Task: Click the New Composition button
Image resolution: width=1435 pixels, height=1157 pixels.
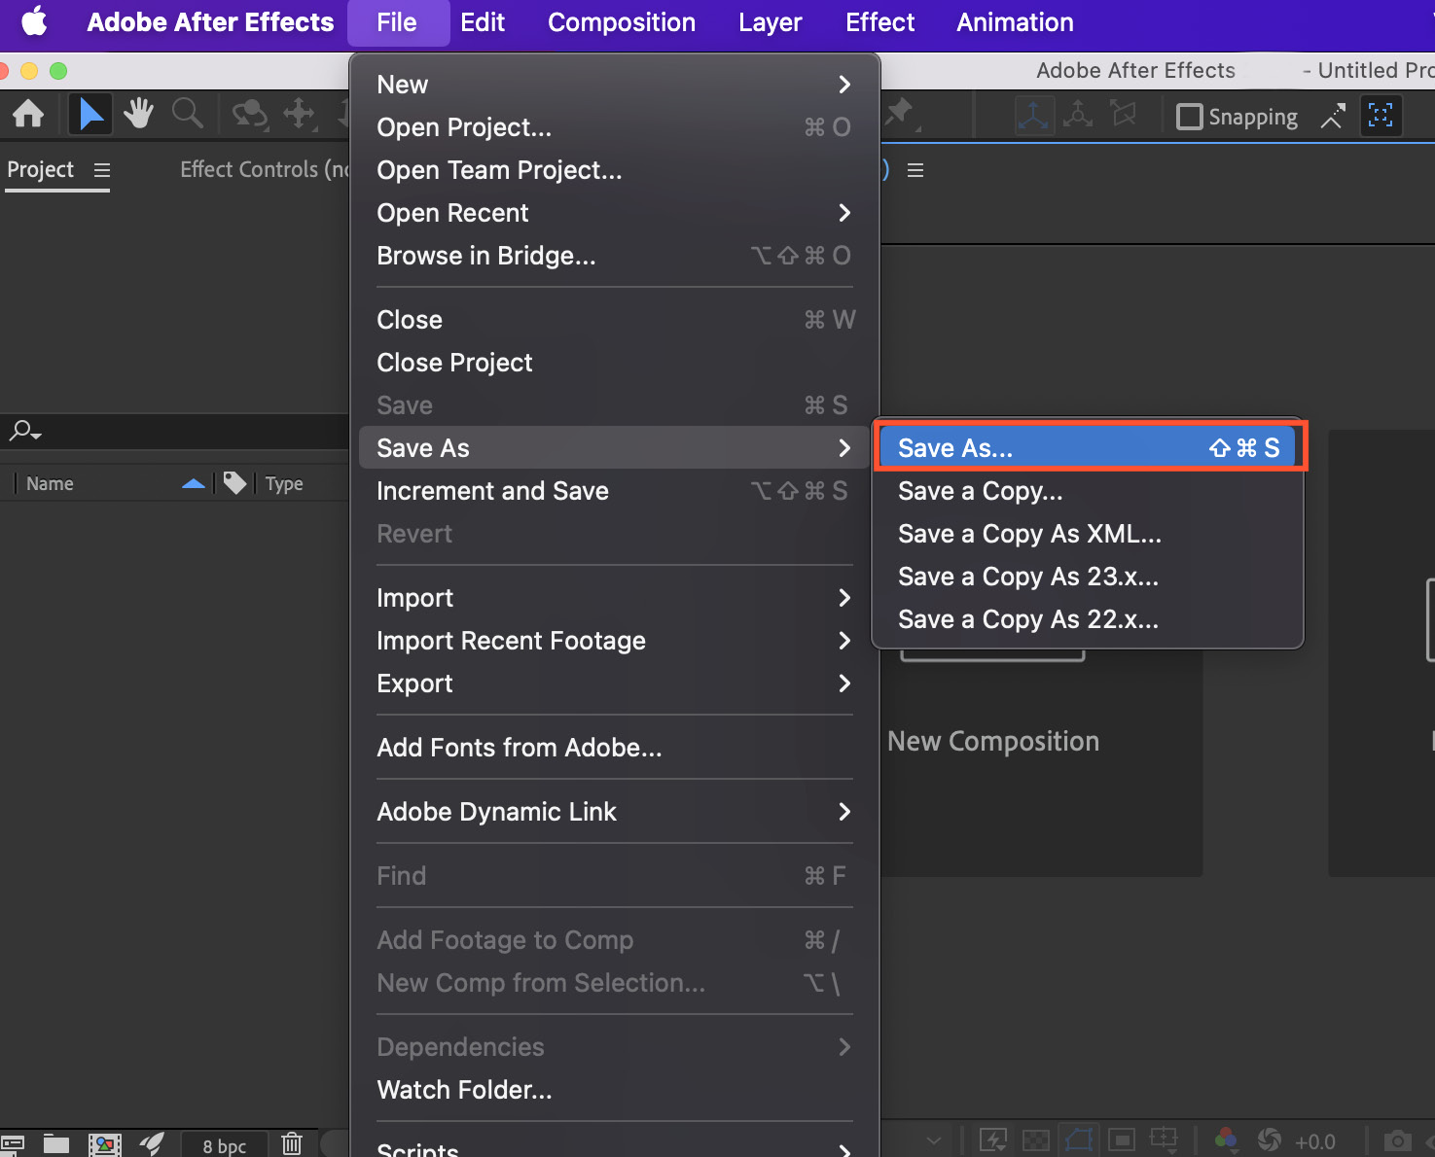Action: 993,742
